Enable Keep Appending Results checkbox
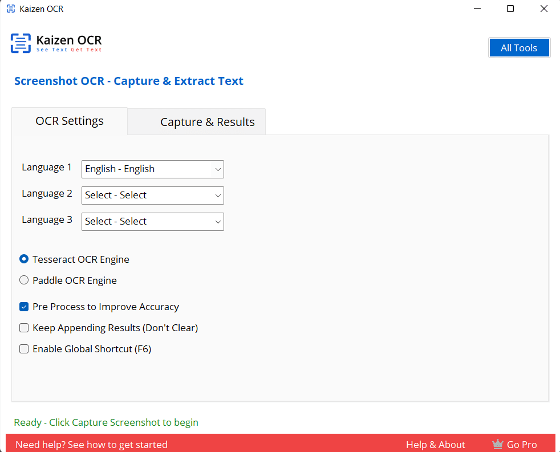This screenshot has height=452, width=560. pos(24,328)
